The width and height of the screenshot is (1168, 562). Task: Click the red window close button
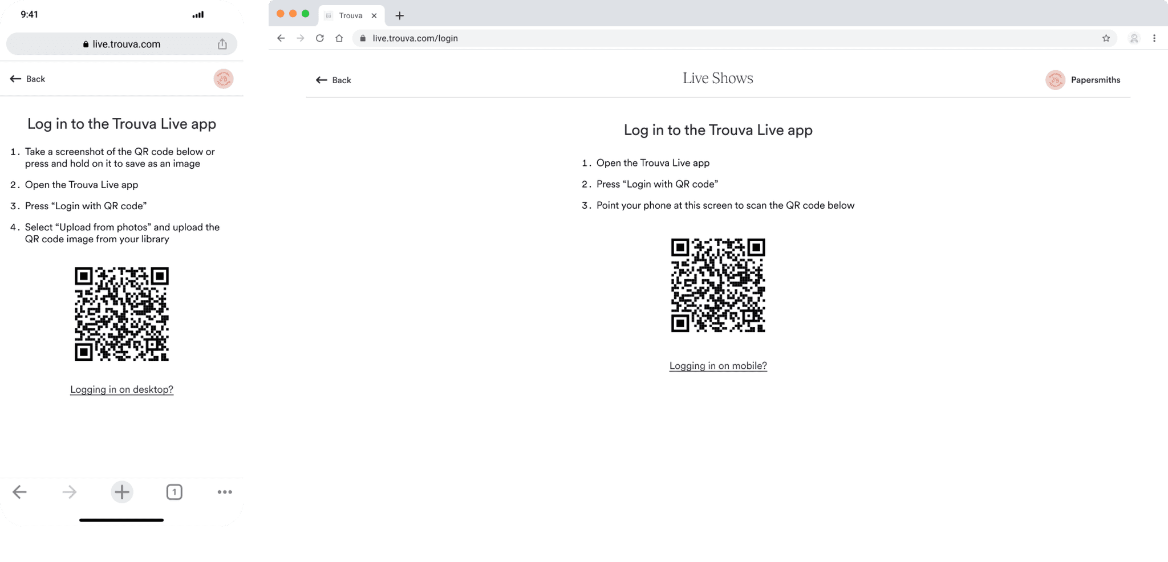point(280,14)
